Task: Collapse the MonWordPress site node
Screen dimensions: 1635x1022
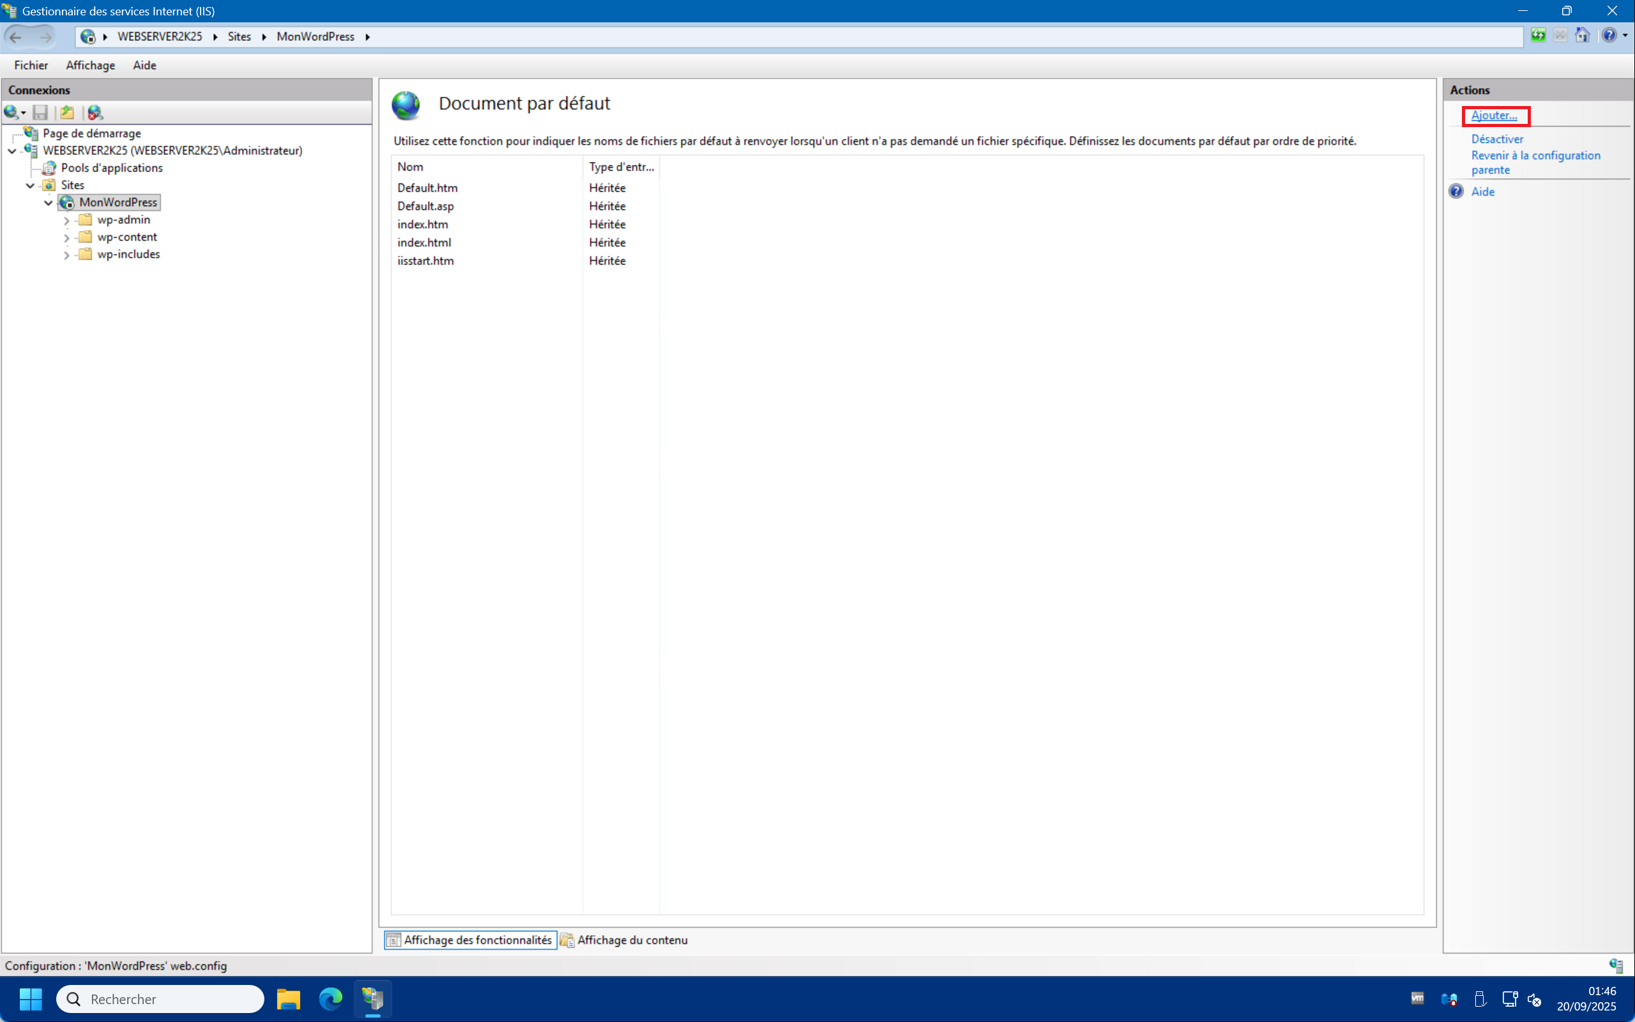Action: coord(49,202)
